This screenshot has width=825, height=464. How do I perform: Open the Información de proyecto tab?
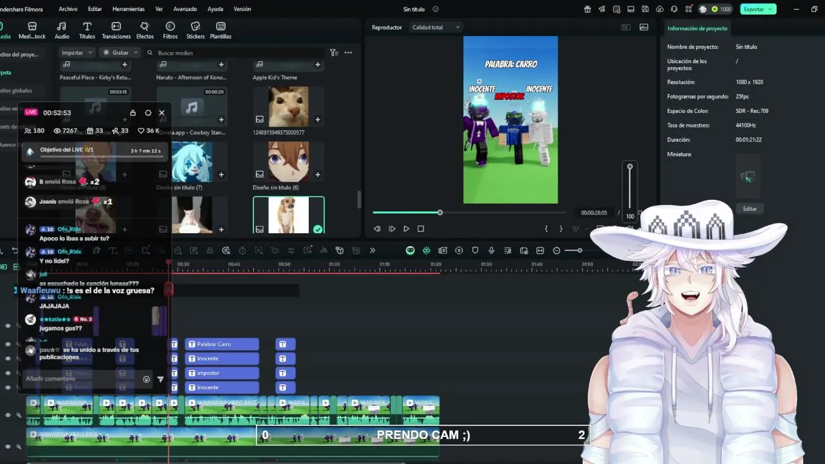[x=697, y=28]
